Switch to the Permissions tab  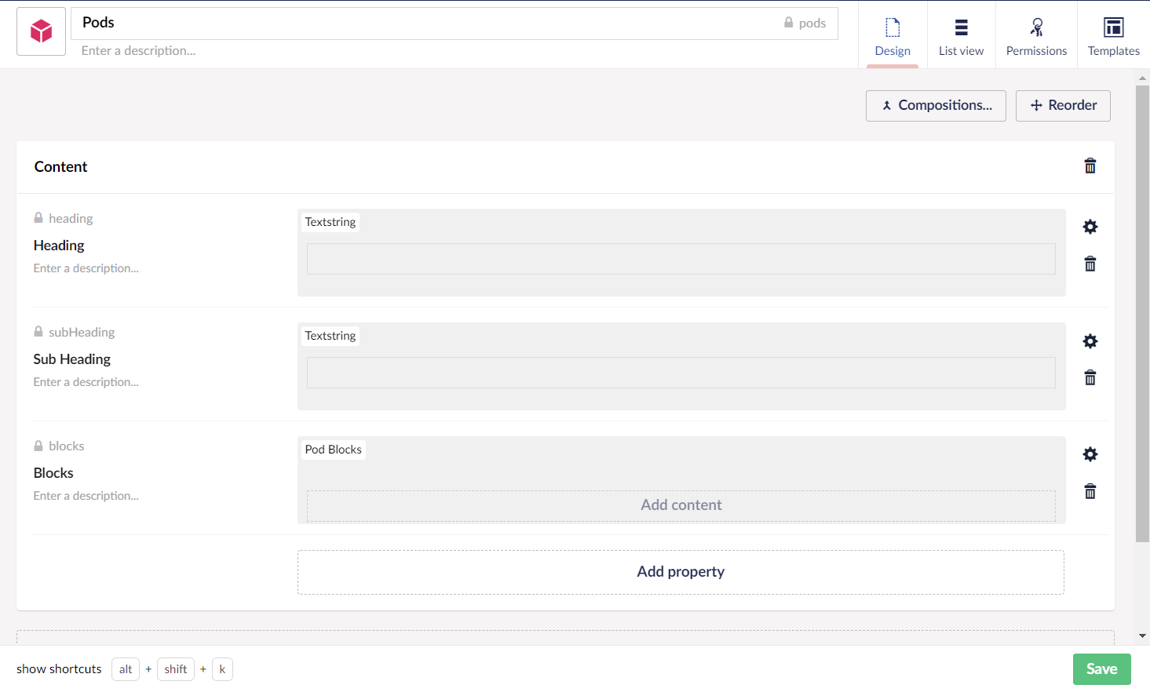pyautogui.click(x=1036, y=36)
